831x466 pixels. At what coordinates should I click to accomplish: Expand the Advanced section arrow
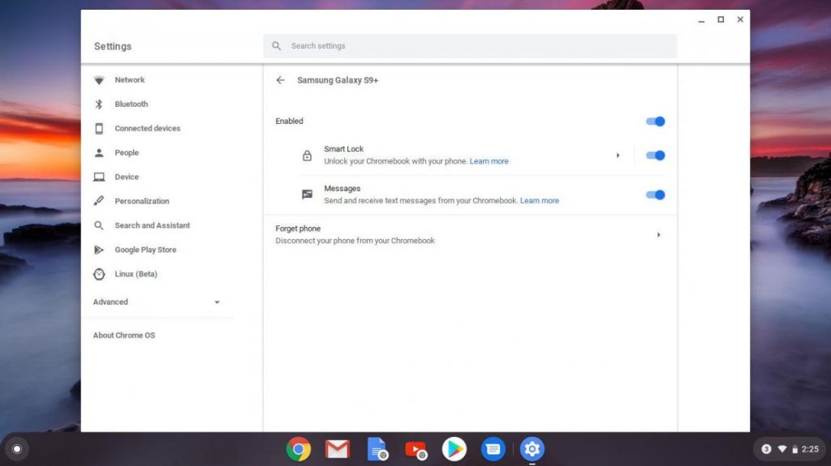[x=217, y=301]
